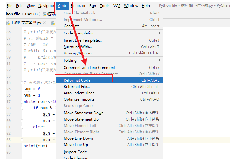This screenshot has height=164, width=238.
Task: Open the File menu
Action: click(x=9, y=6)
